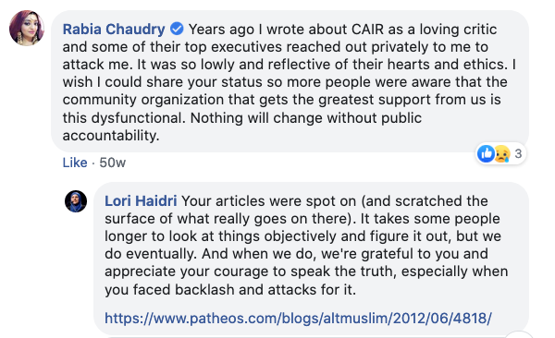Image resolution: width=555 pixels, height=338 pixels.
Task: Click the crying face reaction icon
Action: tap(502, 154)
